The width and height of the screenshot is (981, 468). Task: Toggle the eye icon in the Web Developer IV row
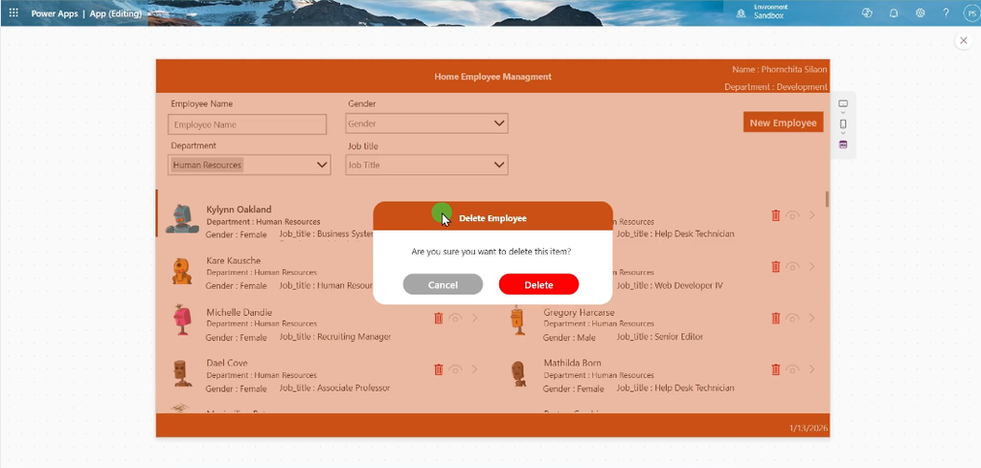[x=792, y=267]
